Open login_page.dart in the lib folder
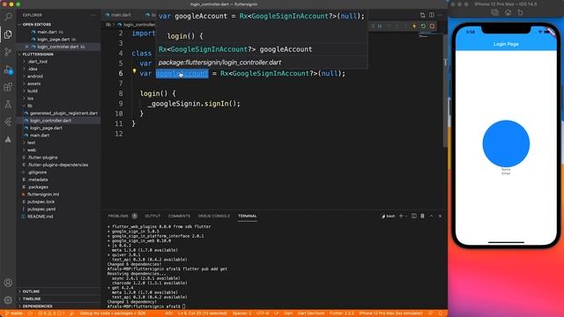 pos(46,128)
